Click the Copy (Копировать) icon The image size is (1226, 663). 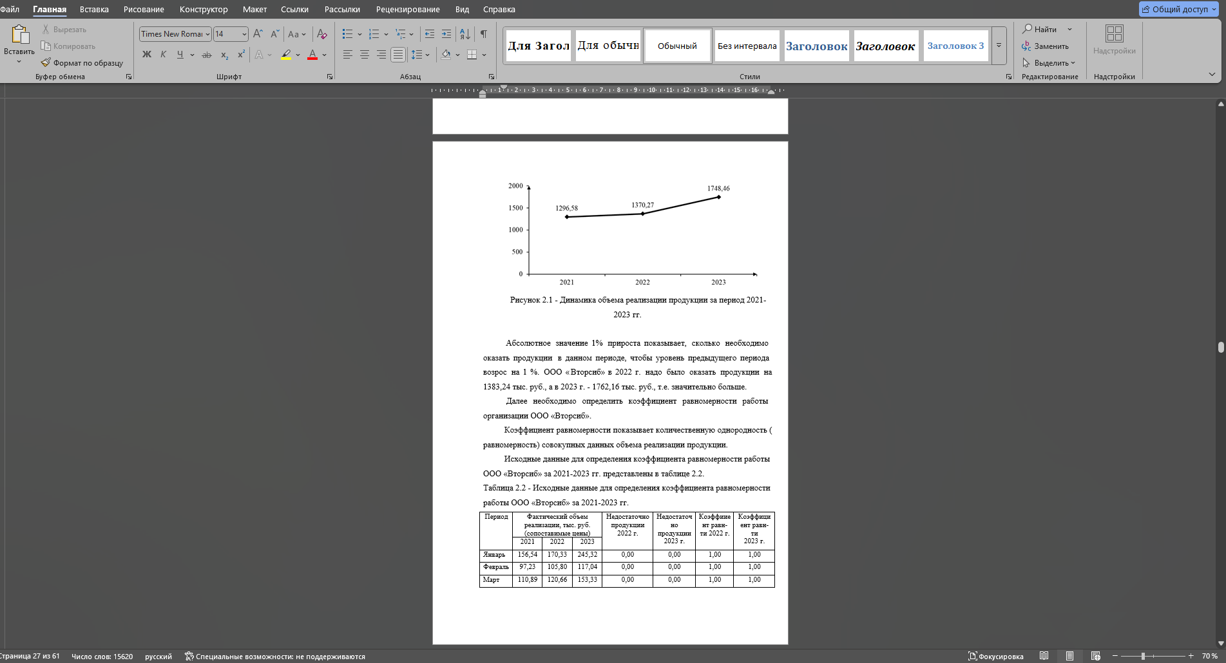pyautogui.click(x=46, y=46)
